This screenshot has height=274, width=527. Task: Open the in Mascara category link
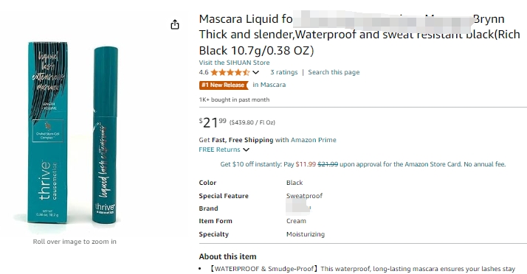[x=269, y=85]
